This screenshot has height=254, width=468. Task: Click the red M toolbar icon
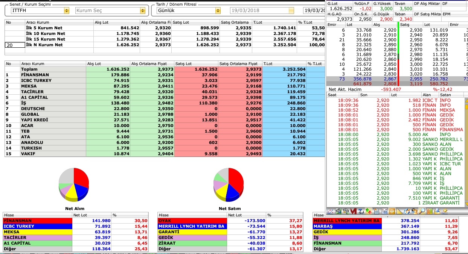[x=354, y=212]
